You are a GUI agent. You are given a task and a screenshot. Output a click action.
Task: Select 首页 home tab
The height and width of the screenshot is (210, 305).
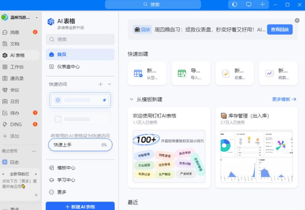80,54
